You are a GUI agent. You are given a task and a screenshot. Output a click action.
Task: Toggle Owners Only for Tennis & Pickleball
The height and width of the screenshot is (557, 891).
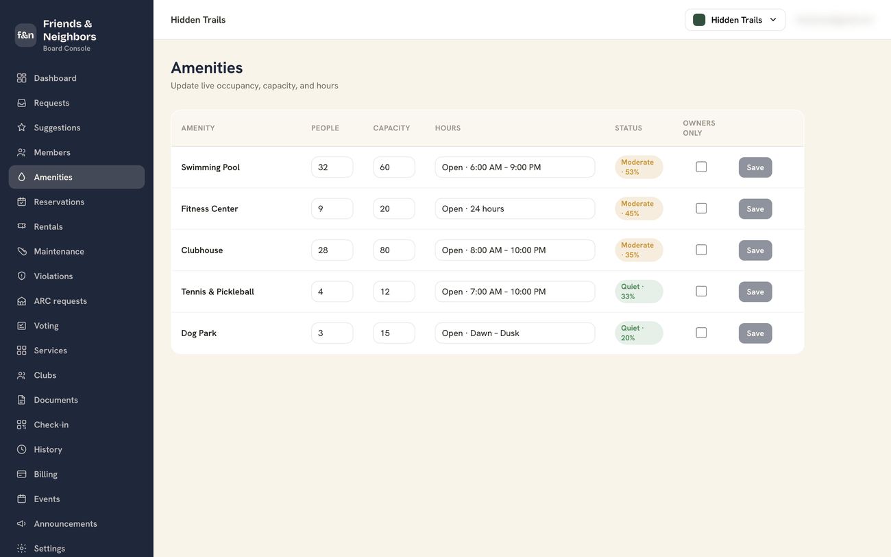pos(701,291)
